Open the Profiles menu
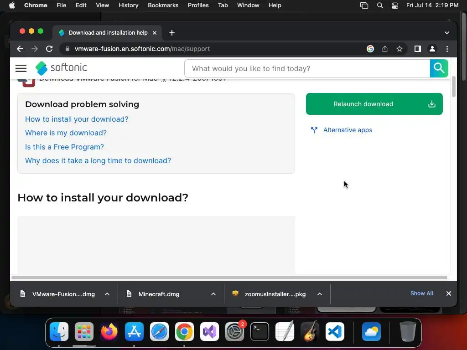 tap(198, 5)
